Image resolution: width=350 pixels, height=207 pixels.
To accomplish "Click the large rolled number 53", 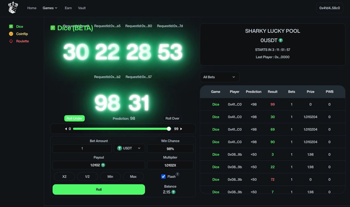I will (170, 52).
